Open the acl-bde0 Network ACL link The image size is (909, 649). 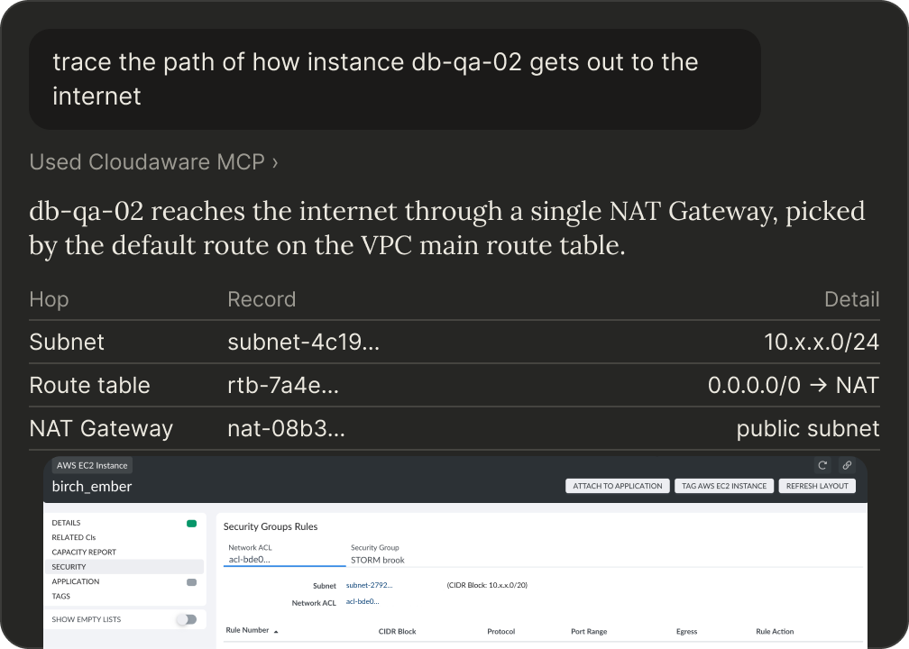click(363, 601)
